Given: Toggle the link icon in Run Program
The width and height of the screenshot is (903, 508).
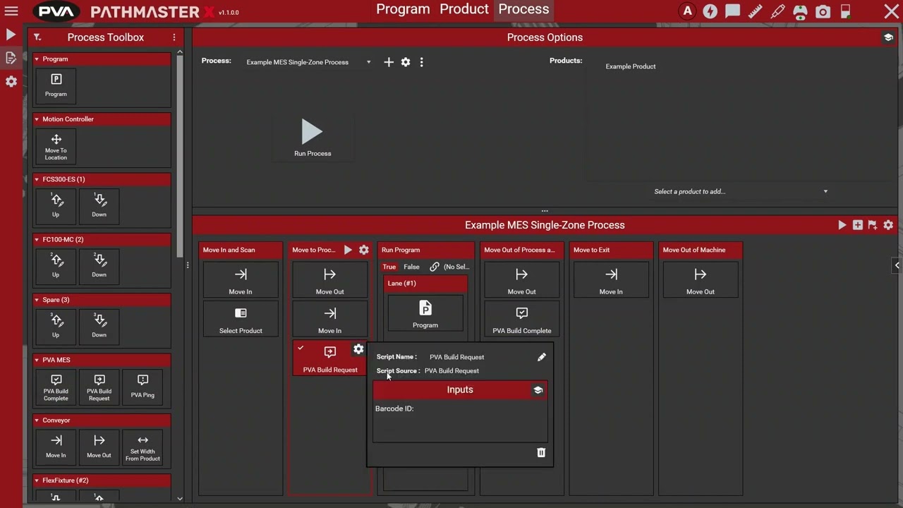Looking at the screenshot, I should click(435, 267).
